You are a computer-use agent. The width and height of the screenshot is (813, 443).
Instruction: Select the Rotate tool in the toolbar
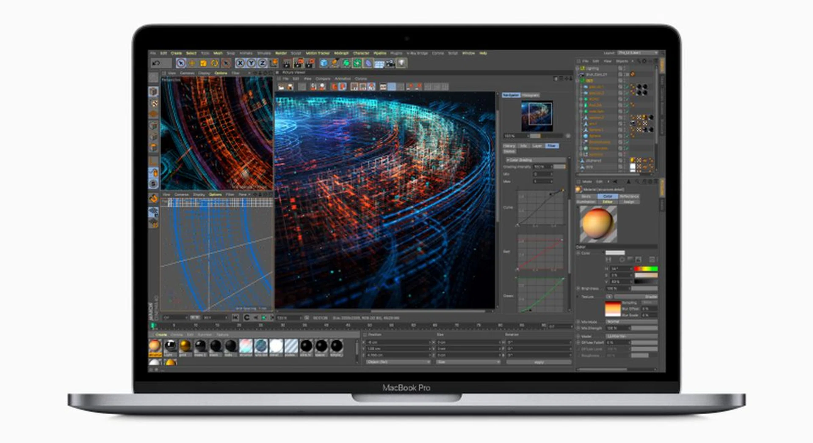(x=215, y=63)
